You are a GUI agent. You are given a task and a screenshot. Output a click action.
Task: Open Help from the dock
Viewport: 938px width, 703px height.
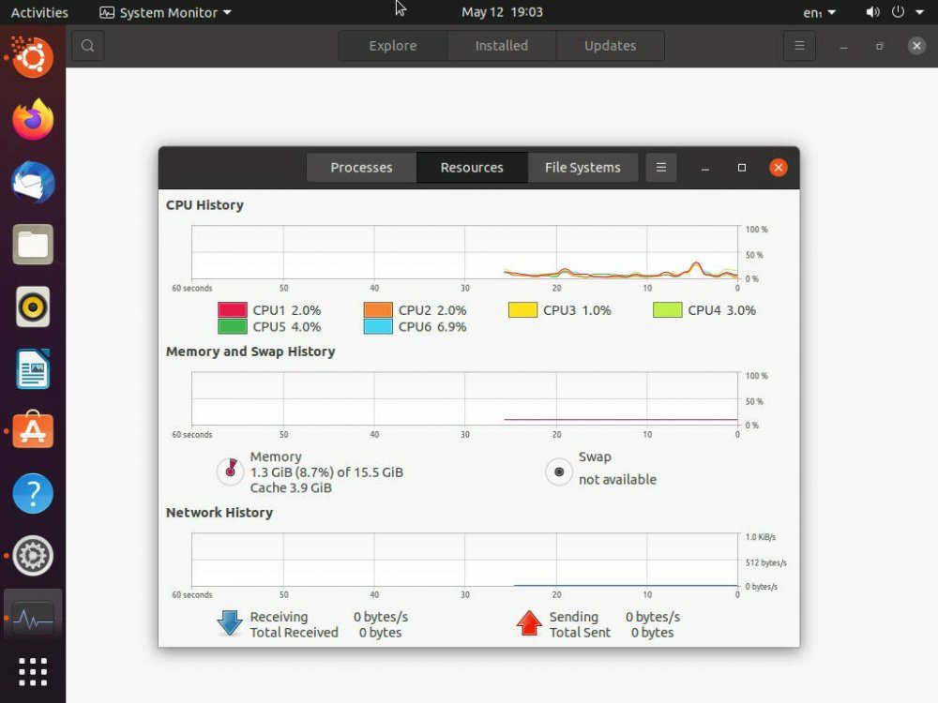click(x=33, y=493)
